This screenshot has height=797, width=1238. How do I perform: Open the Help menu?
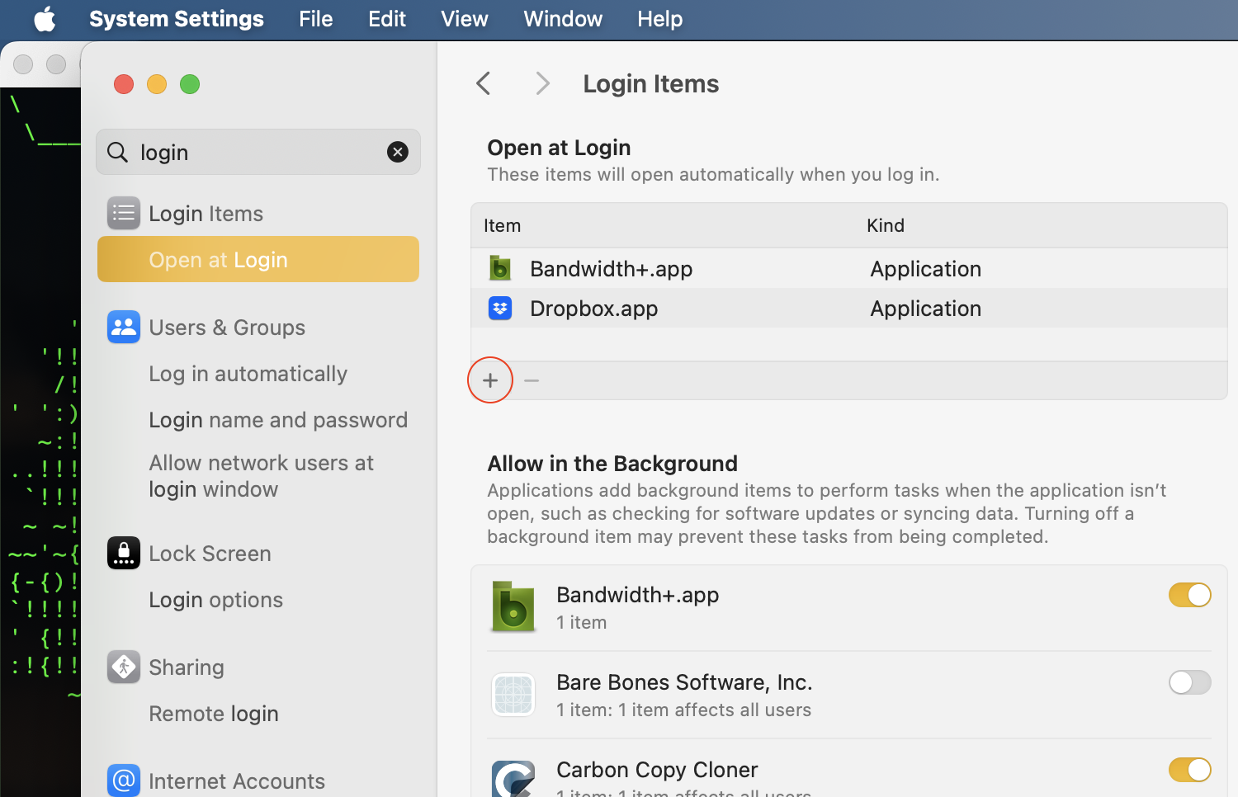click(659, 19)
